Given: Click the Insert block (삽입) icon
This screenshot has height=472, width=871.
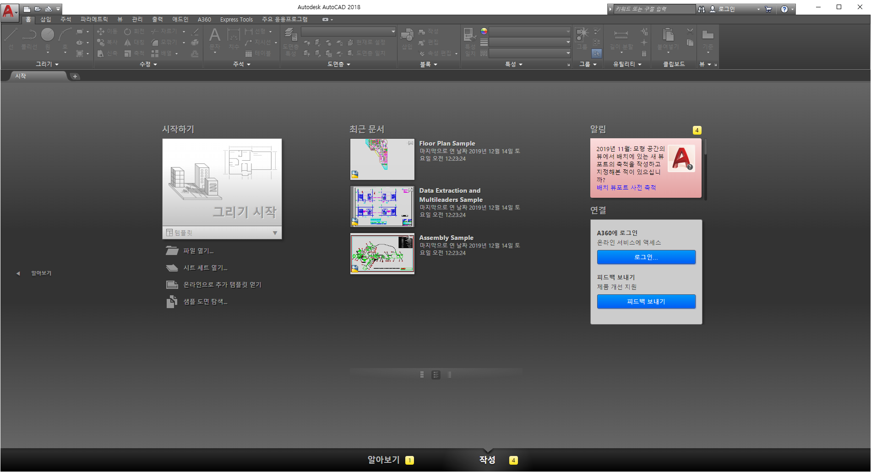Looking at the screenshot, I should [x=407, y=38].
